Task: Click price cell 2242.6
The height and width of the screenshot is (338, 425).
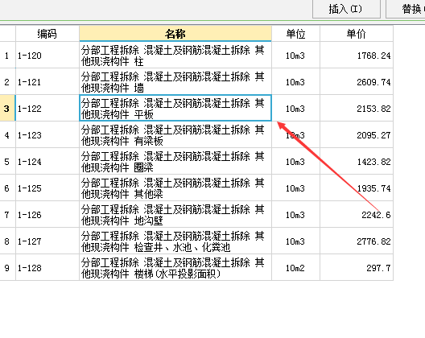Action: tap(357, 214)
